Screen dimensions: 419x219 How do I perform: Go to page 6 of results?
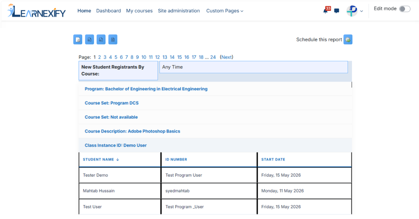click(121, 57)
